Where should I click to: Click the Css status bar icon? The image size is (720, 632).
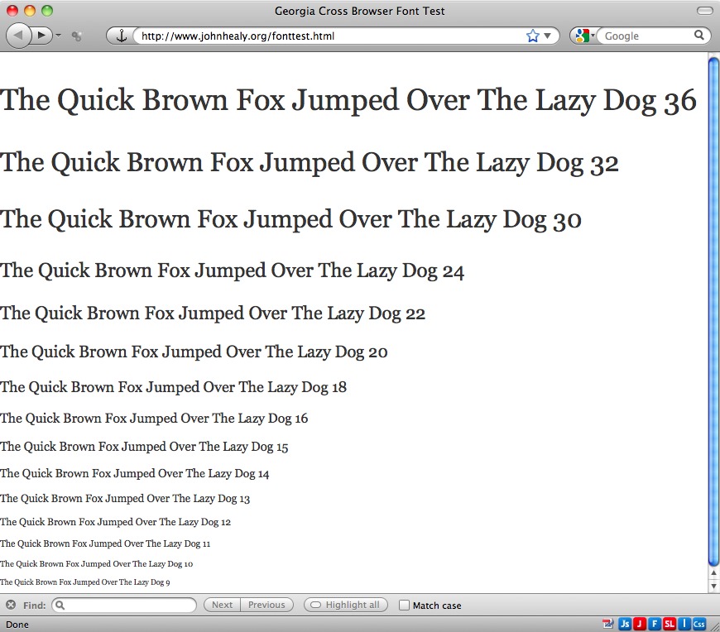699,624
